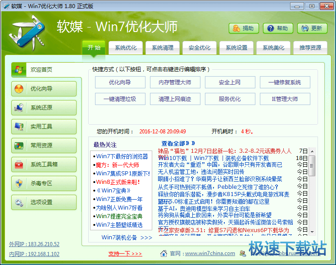336x265 pixels.
Task: Click news list scrollbar down arrow
Action: click(x=312, y=232)
